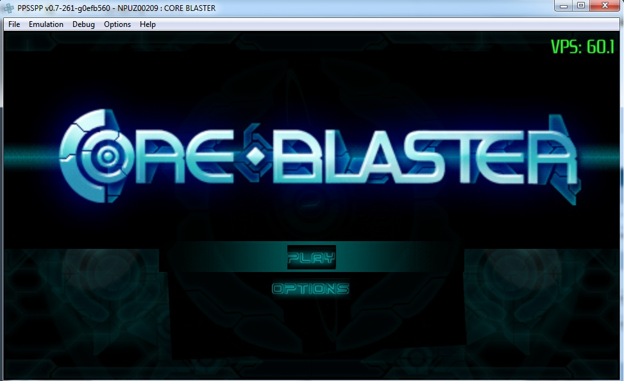Click the PPSSPP app icon in title bar
Viewport: 624px width, 381px height.
(x=9, y=8)
